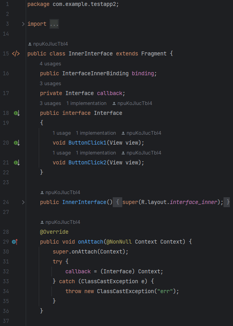Open '1 usage' hint above ButtonClick1
This screenshot has height=326, width=233.
62,133
